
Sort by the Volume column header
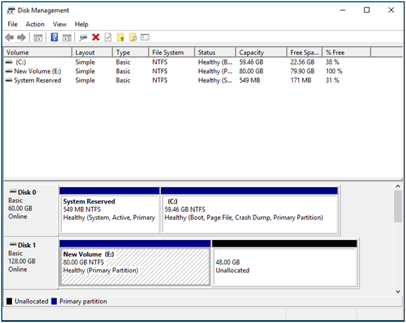pos(38,52)
